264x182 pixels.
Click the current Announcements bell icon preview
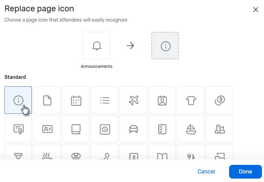click(97, 46)
